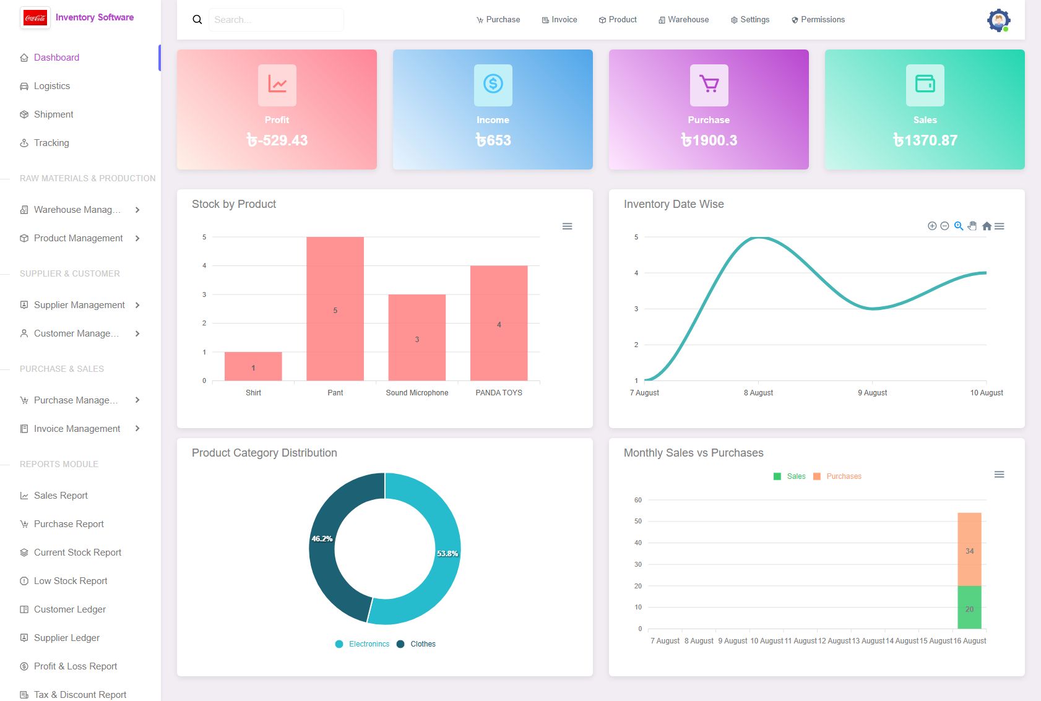This screenshot has height=701, width=1041.
Task: Open the Settings top navigation item
Action: pos(750,20)
